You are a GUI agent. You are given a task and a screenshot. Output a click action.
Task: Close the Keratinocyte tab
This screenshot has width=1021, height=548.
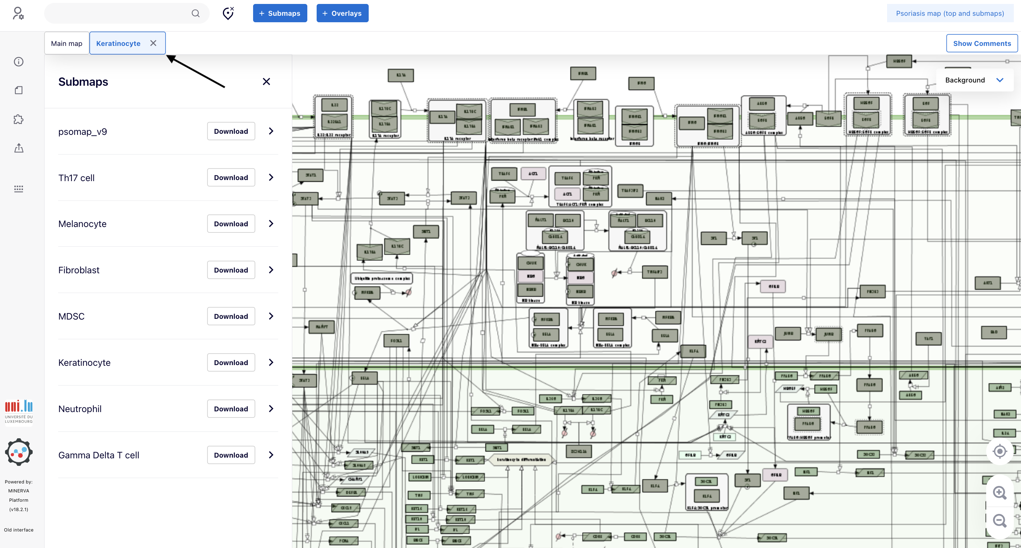153,43
